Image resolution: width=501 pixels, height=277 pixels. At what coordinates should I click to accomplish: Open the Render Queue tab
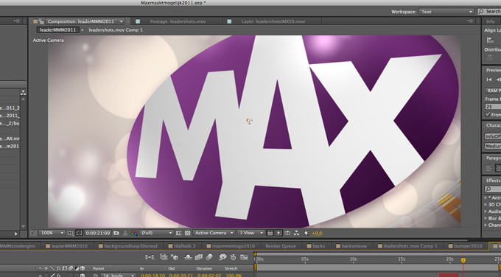281,246
